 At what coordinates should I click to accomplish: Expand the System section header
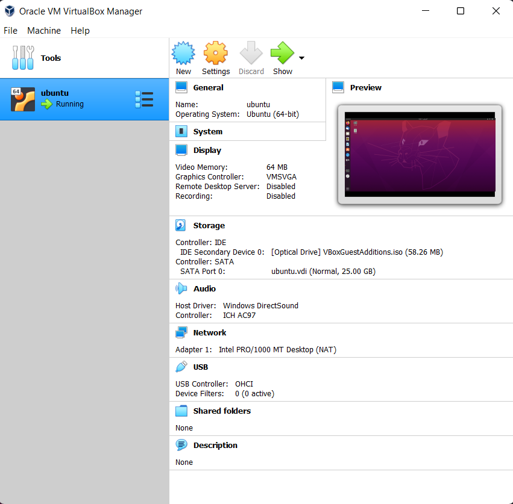tap(208, 131)
